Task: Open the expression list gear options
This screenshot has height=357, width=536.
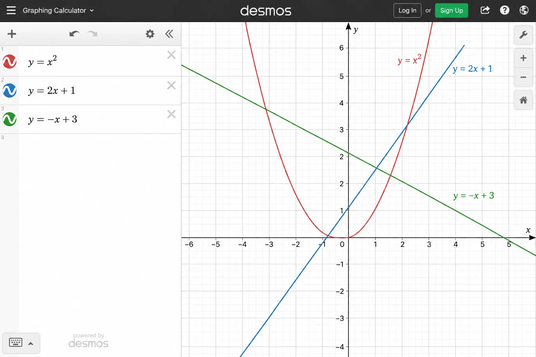Action: (x=150, y=34)
